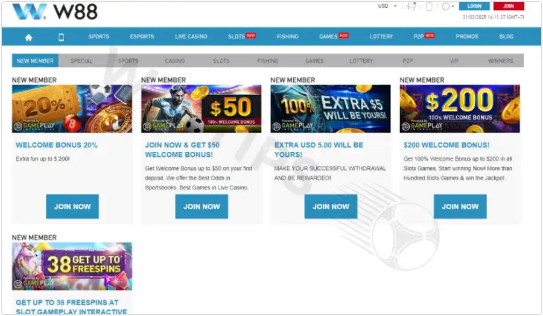Expand the USD currency dropdown
This screenshot has height=316, width=543.
pyautogui.click(x=387, y=6)
